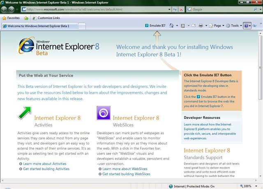Click the Back navigation arrow
This screenshot has height=189, width=263.
7,9
